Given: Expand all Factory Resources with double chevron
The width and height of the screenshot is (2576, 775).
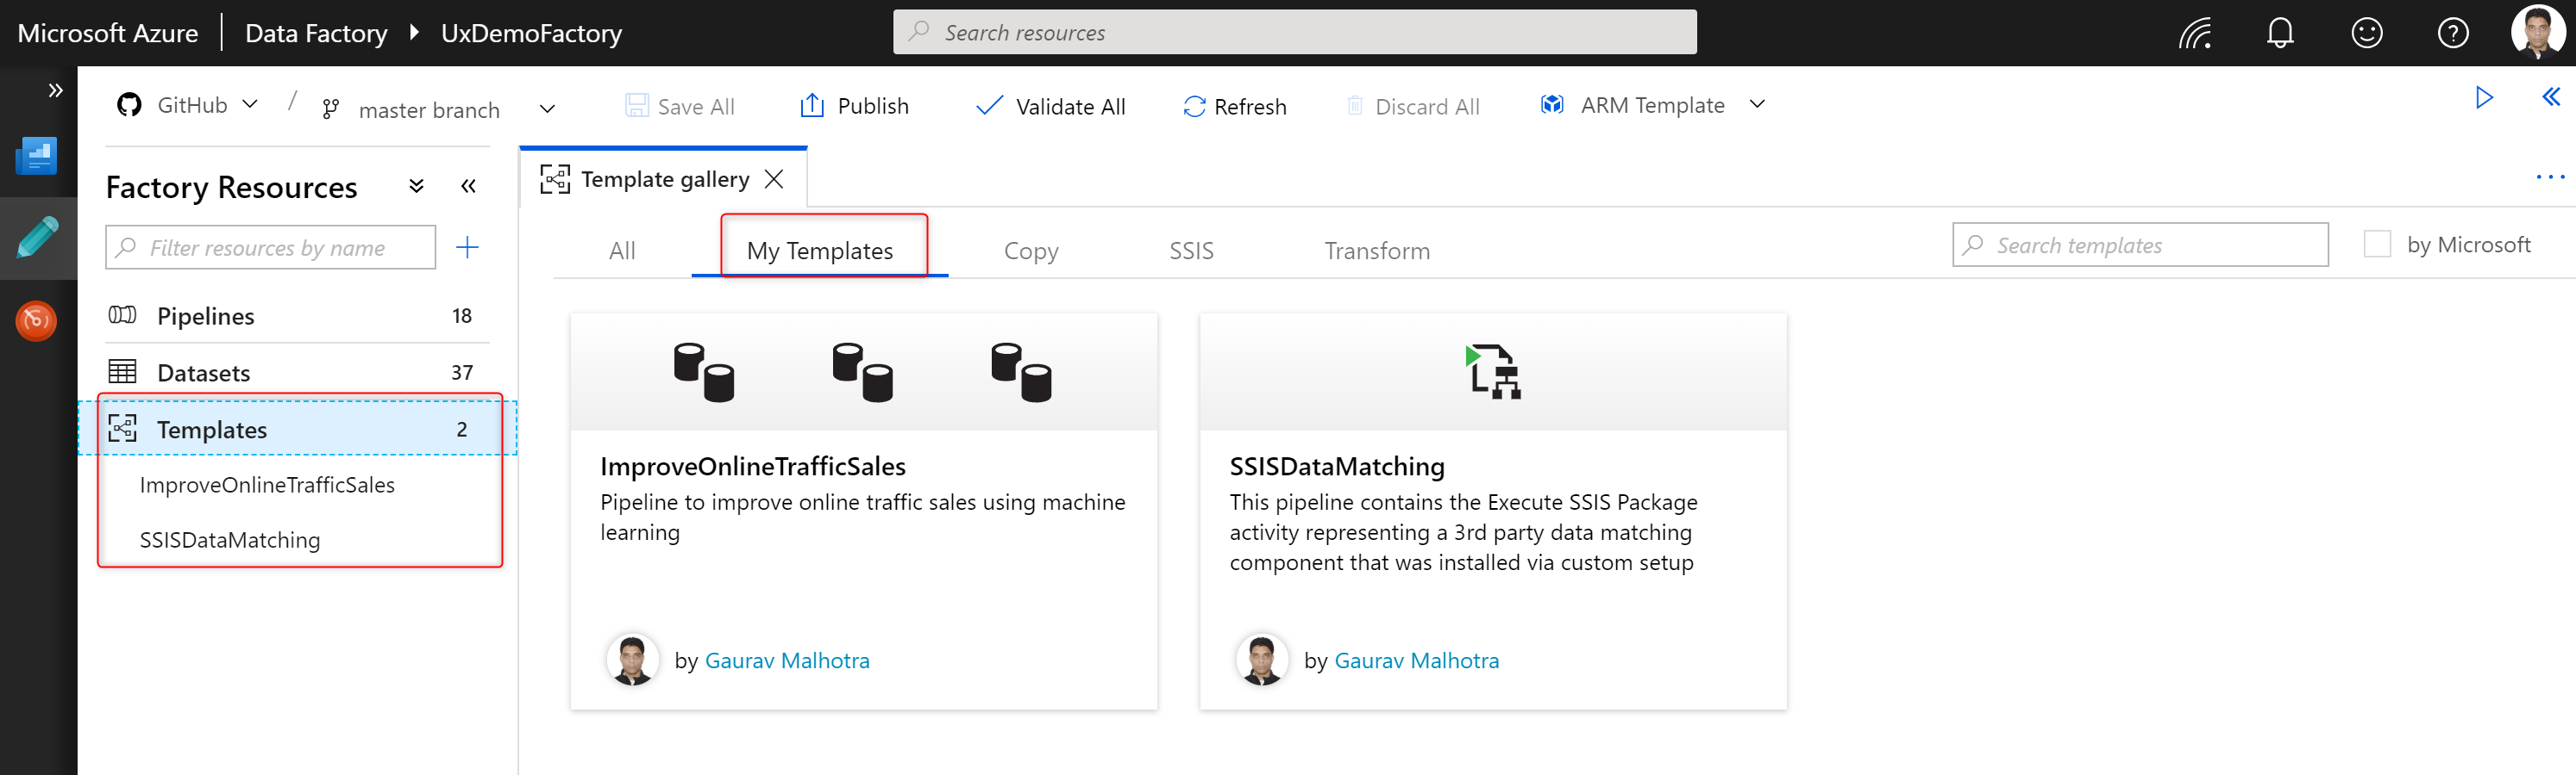Looking at the screenshot, I should 417,187.
